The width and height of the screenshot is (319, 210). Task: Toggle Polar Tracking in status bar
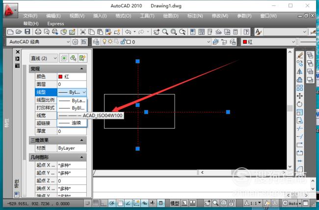(112, 203)
